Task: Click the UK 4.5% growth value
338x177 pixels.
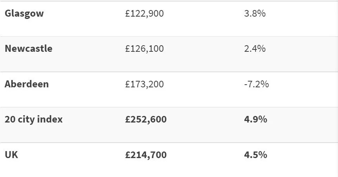Action: coord(255,155)
